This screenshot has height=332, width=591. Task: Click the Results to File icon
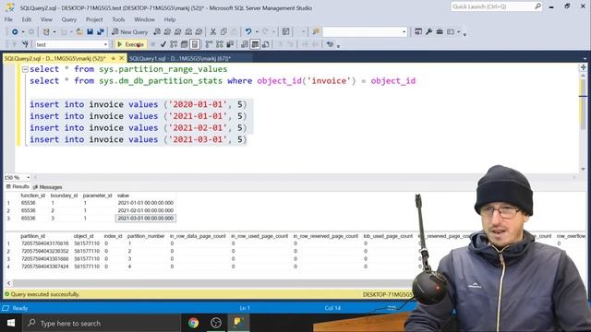266,44
